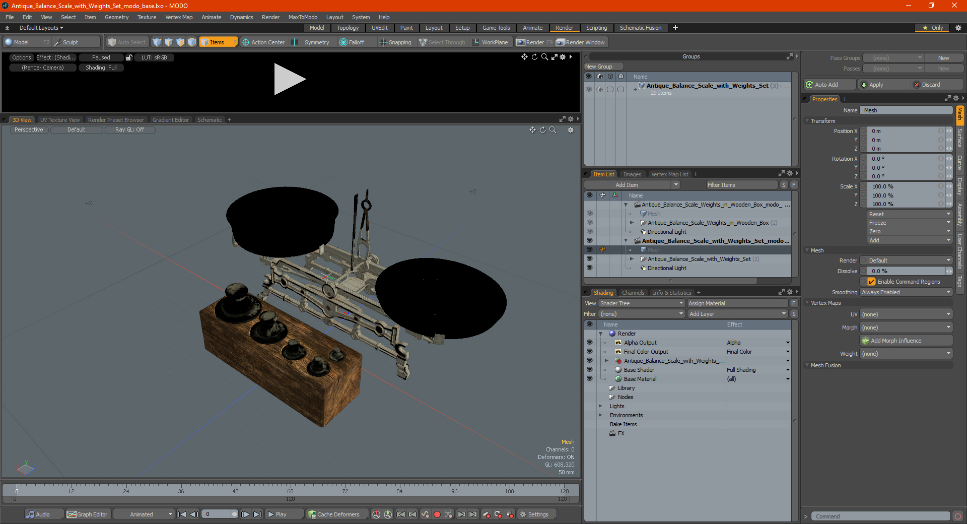Click Apply in Pass Groups
Screen dimensions: 967x524
click(x=884, y=85)
